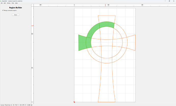176x106 pixels.
Task: Click the Done button in Region Builder
Action: [x=16, y=15]
